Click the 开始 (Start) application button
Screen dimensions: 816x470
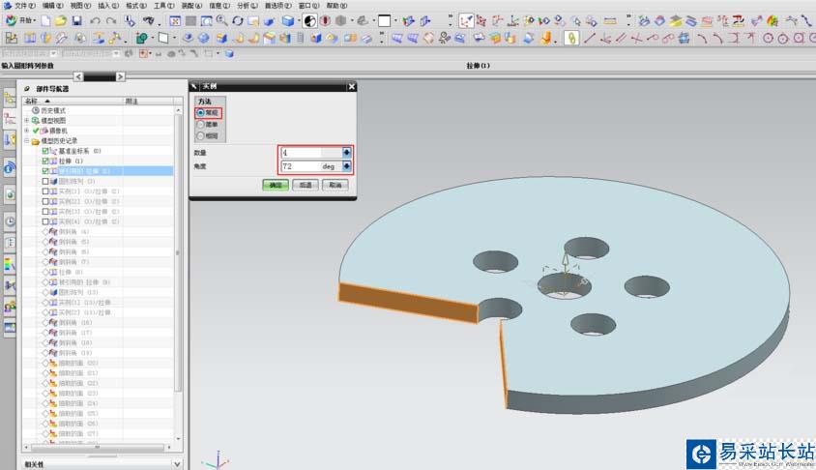[20, 21]
